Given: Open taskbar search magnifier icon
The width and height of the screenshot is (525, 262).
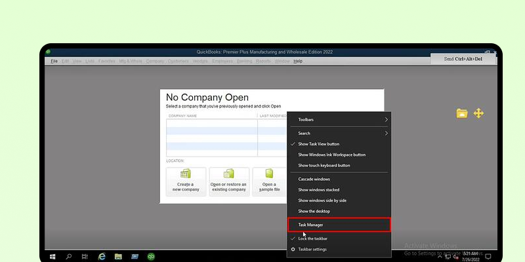Looking at the screenshot, I should tap(69, 257).
